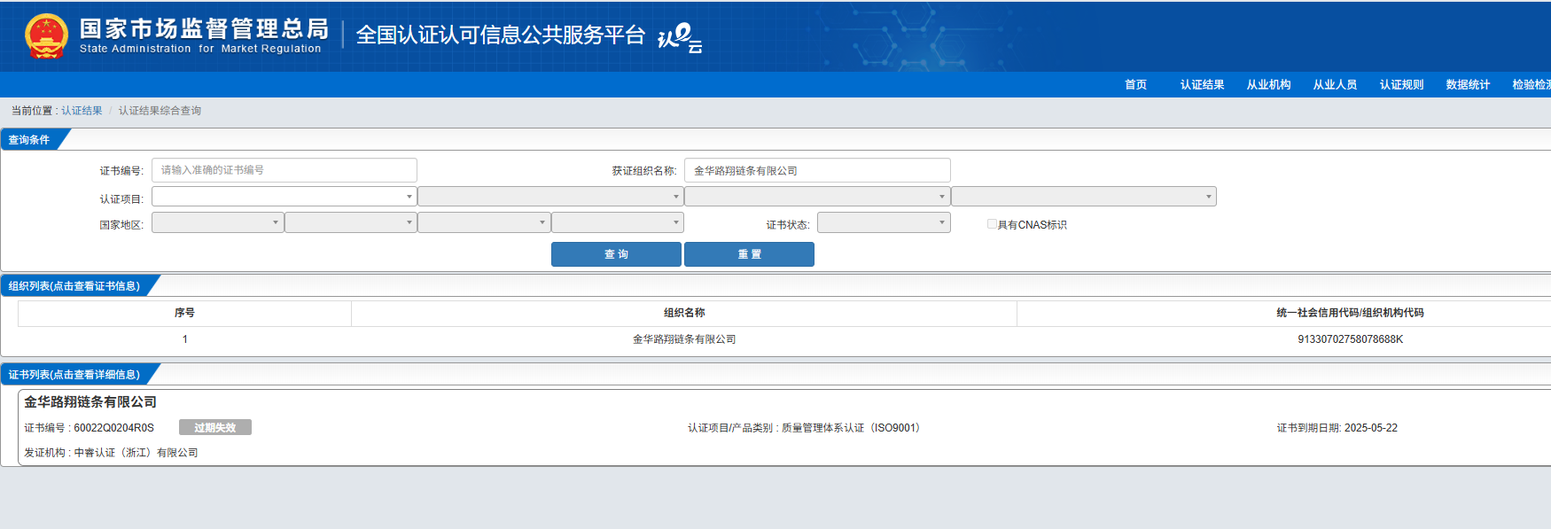Click the 组织名称 column header

[x=684, y=313]
